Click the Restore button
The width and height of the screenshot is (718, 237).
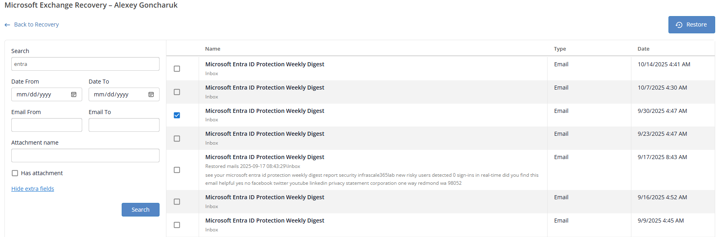pos(691,25)
